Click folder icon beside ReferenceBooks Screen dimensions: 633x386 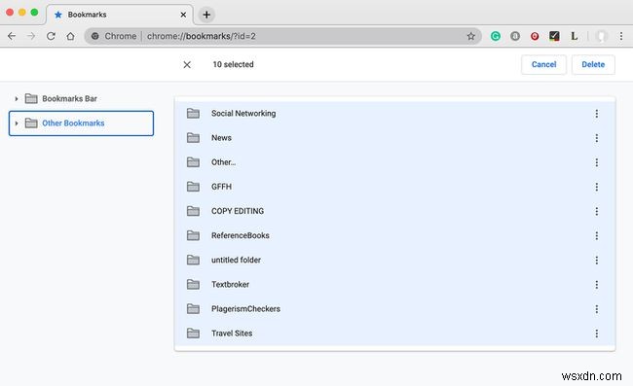click(193, 235)
